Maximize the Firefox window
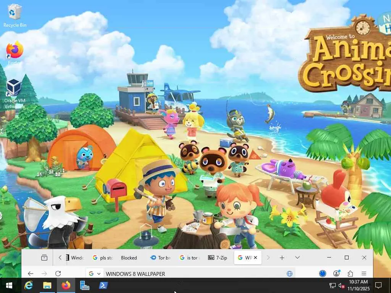 pyautogui.click(x=347, y=258)
